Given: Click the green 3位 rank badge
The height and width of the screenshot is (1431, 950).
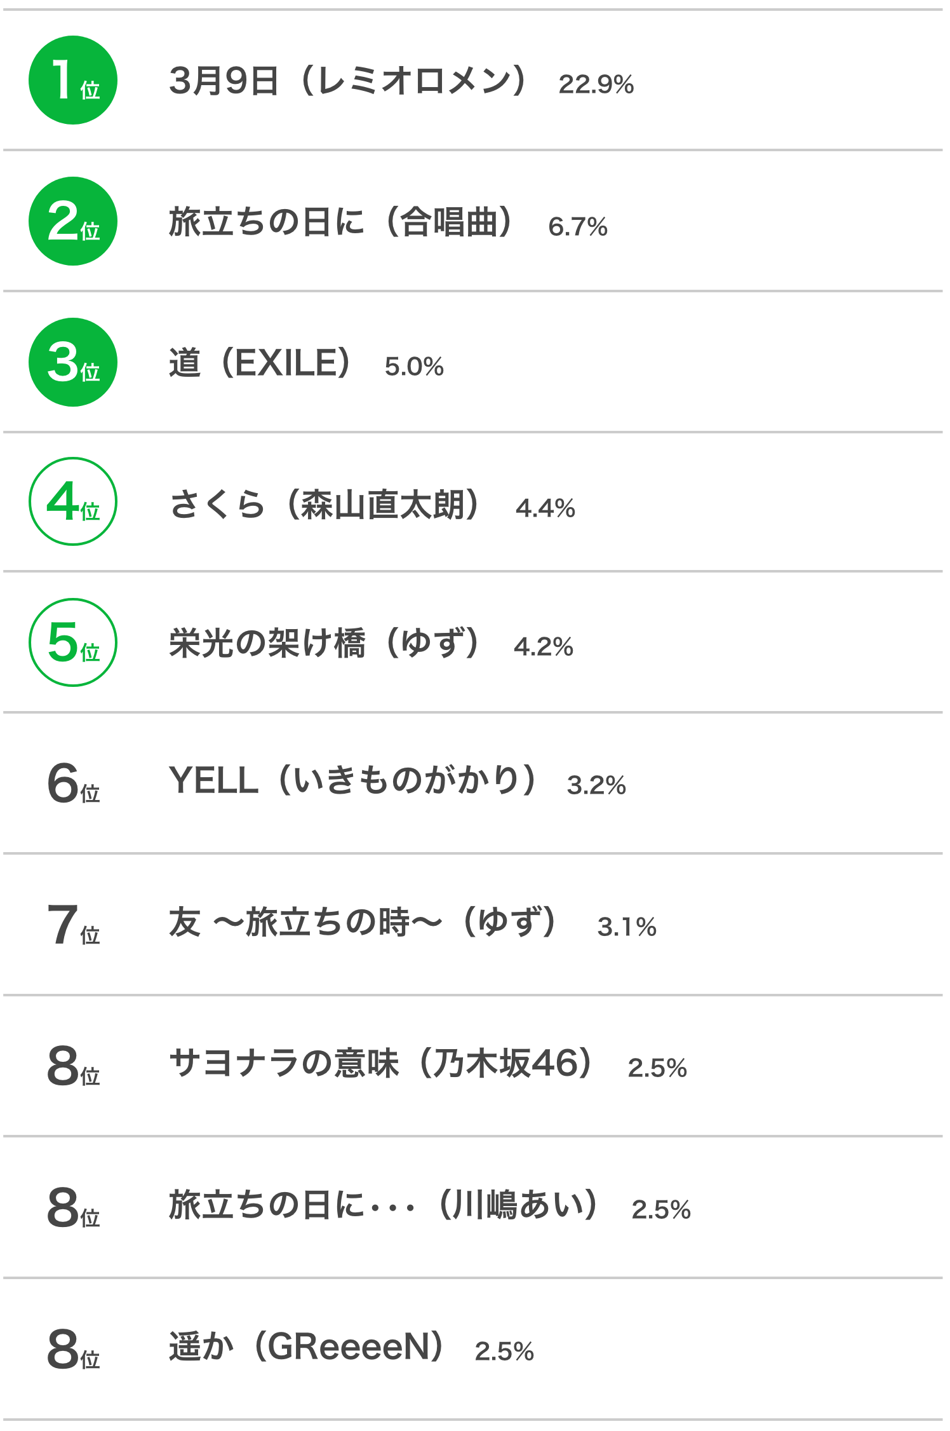Looking at the screenshot, I should point(73,362).
